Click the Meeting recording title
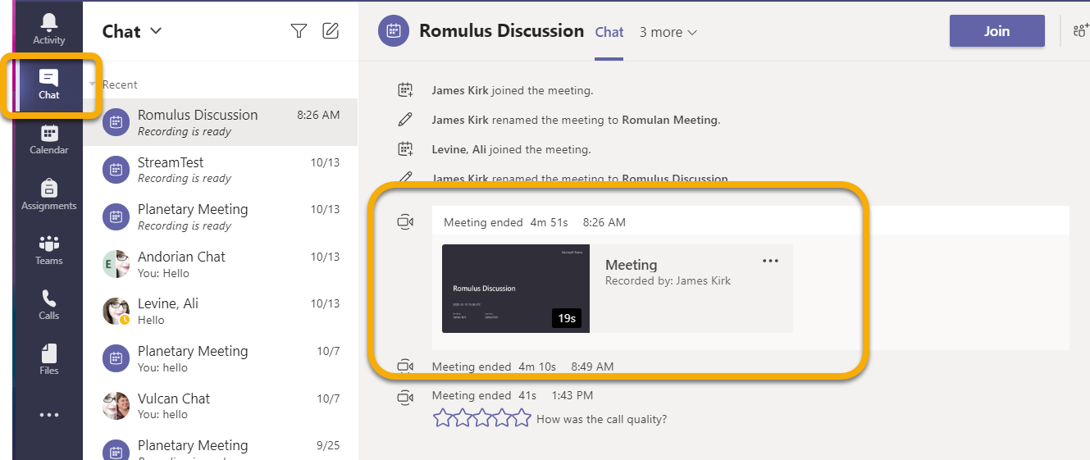The image size is (1090, 460). (x=631, y=265)
